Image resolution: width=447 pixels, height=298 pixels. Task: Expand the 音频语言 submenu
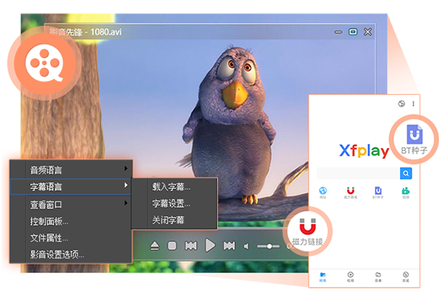point(70,169)
